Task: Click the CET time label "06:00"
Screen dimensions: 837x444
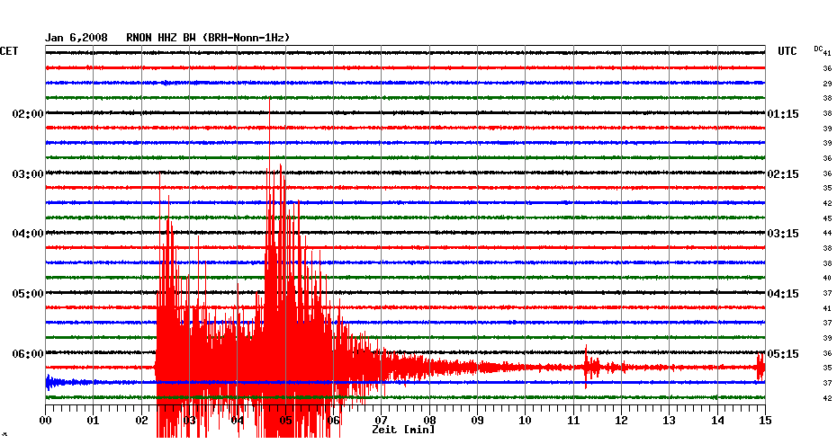Action: click(x=28, y=354)
